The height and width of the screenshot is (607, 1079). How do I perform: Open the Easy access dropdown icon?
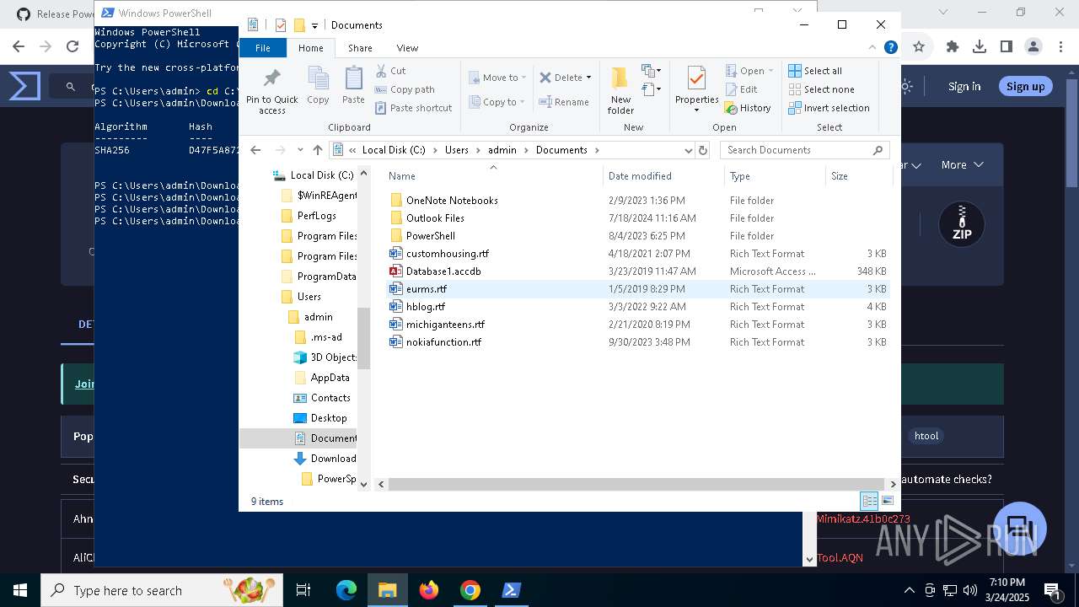(651, 89)
